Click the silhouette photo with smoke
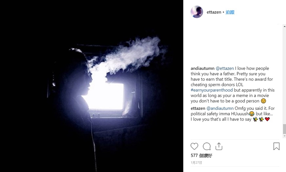 pos(91,86)
